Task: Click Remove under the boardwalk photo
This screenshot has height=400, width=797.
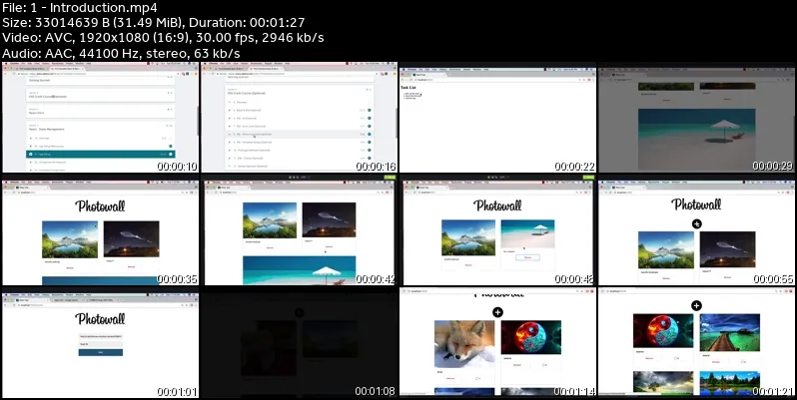Action: (716, 362)
